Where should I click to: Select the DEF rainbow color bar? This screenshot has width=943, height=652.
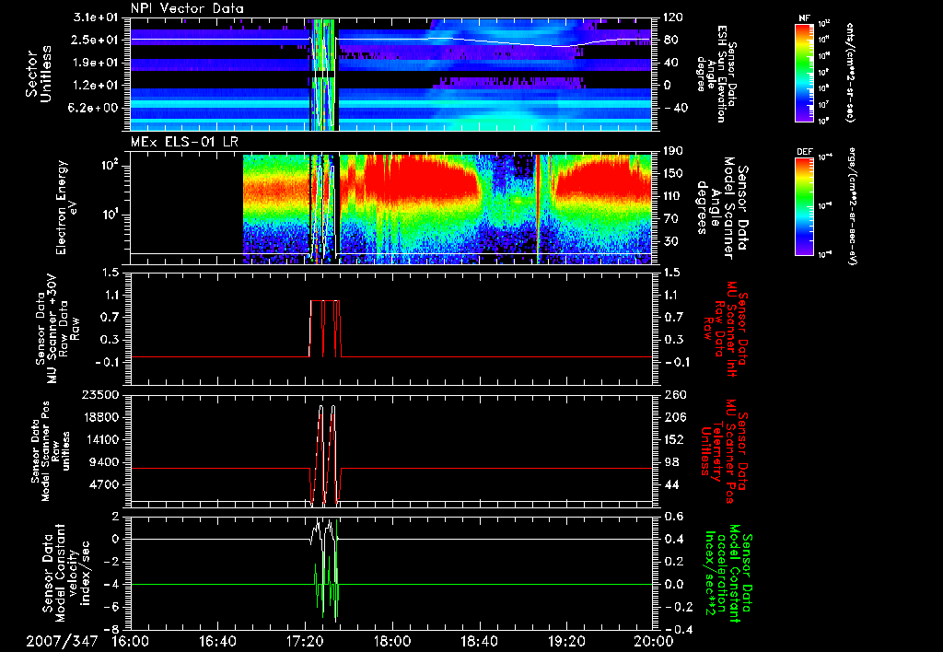[804, 206]
